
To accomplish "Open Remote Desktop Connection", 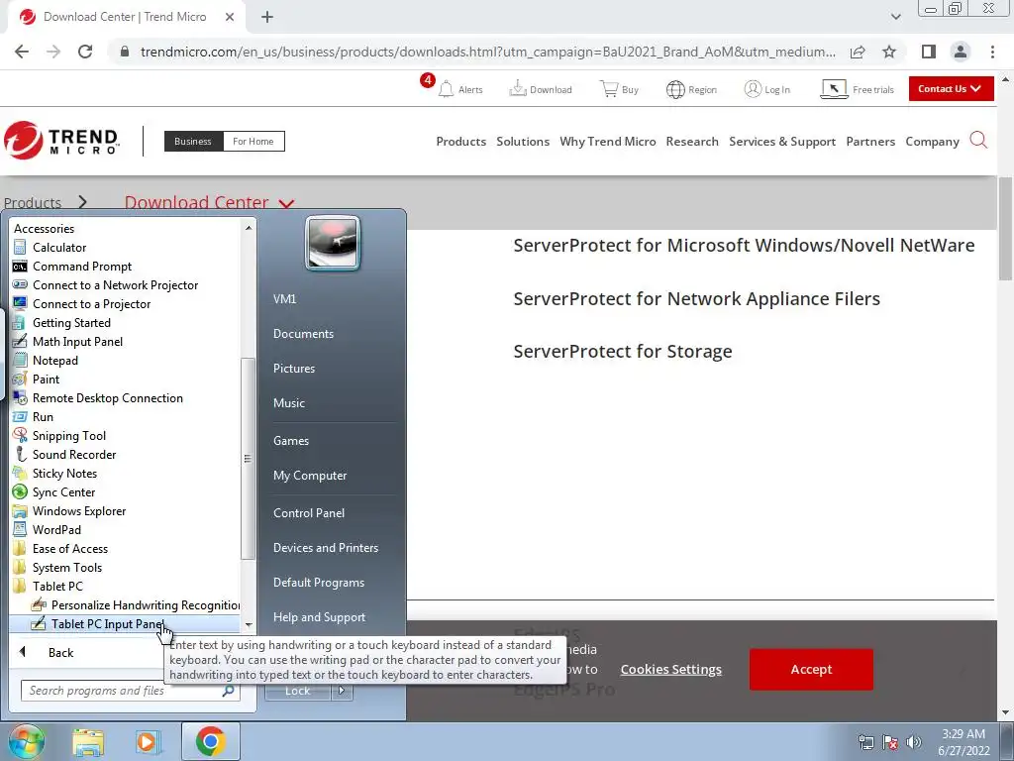I will (x=107, y=398).
